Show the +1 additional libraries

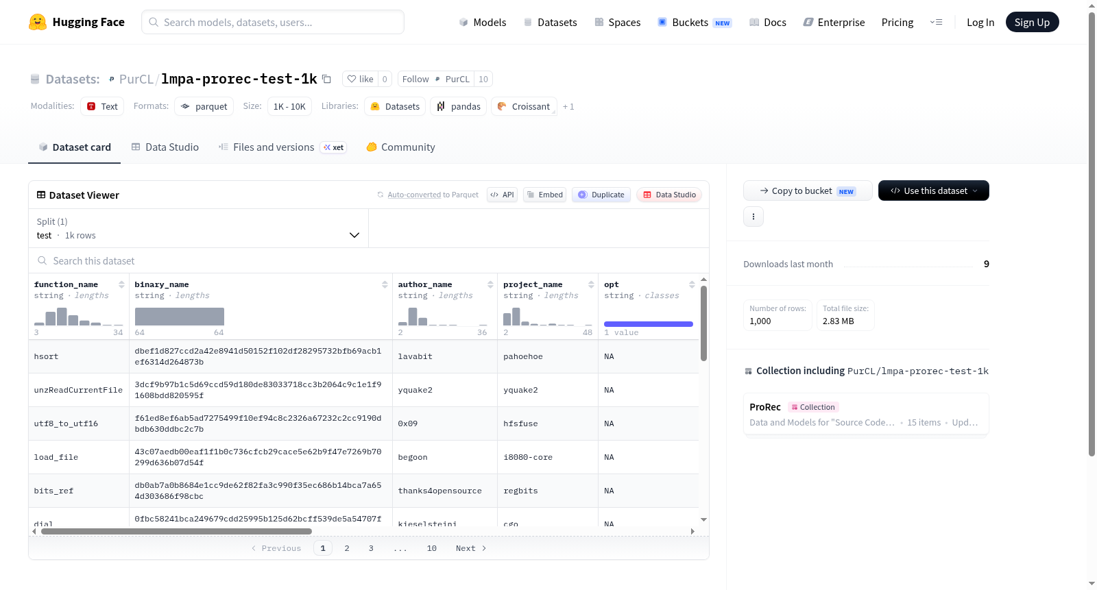[568, 107]
